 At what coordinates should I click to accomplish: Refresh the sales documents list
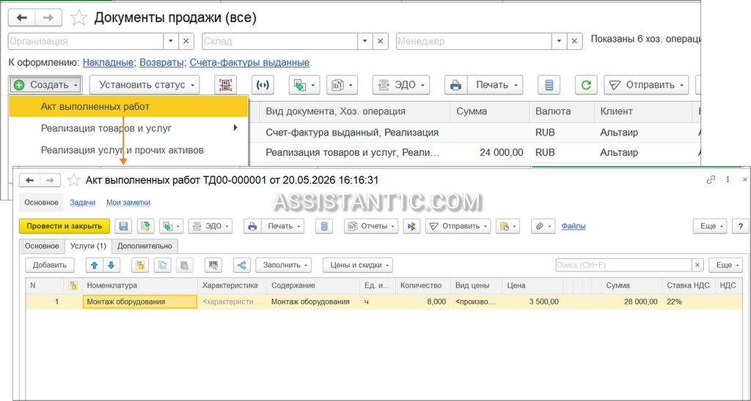point(586,85)
